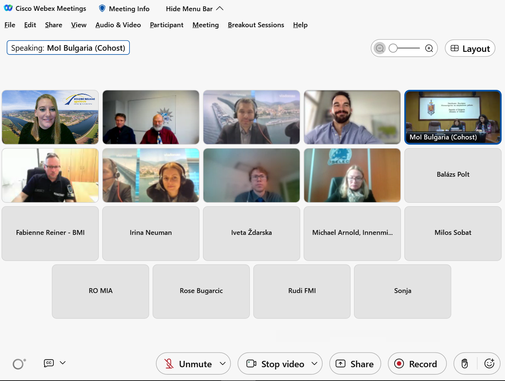The width and height of the screenshot is (505, 381).
Task: Open the Layout button
Action: (x=470, y=48)
